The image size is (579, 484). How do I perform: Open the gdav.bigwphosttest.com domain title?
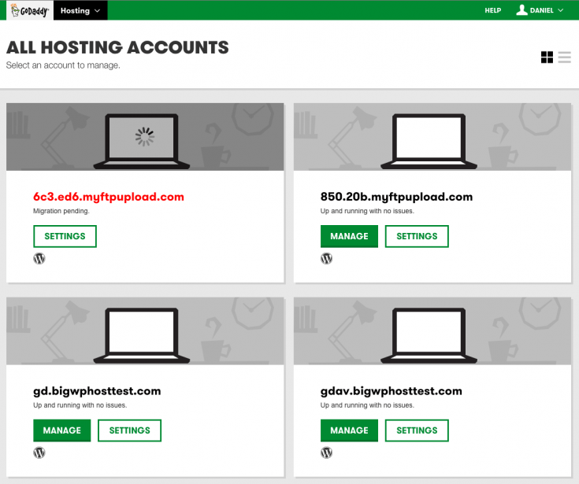pos(391,391)
